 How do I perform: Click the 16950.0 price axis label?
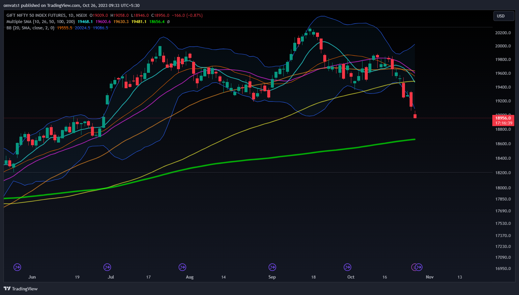503,269
